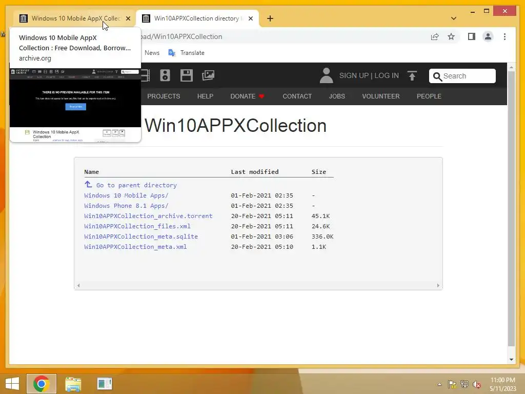Open the third taskbar application icon
525x394 pixels.
105,384
